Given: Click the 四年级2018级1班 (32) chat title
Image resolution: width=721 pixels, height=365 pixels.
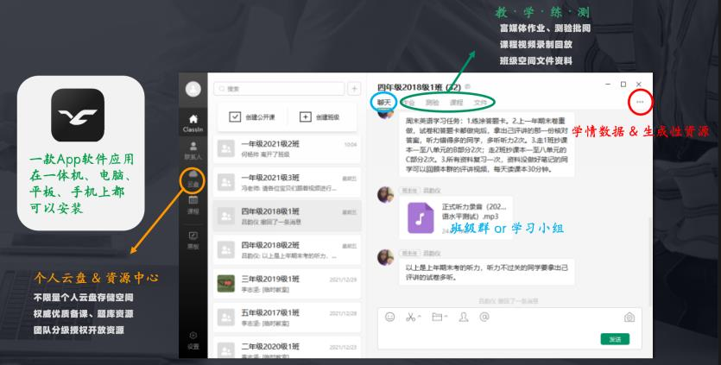Looking at the screenshot, I should 419,87.
